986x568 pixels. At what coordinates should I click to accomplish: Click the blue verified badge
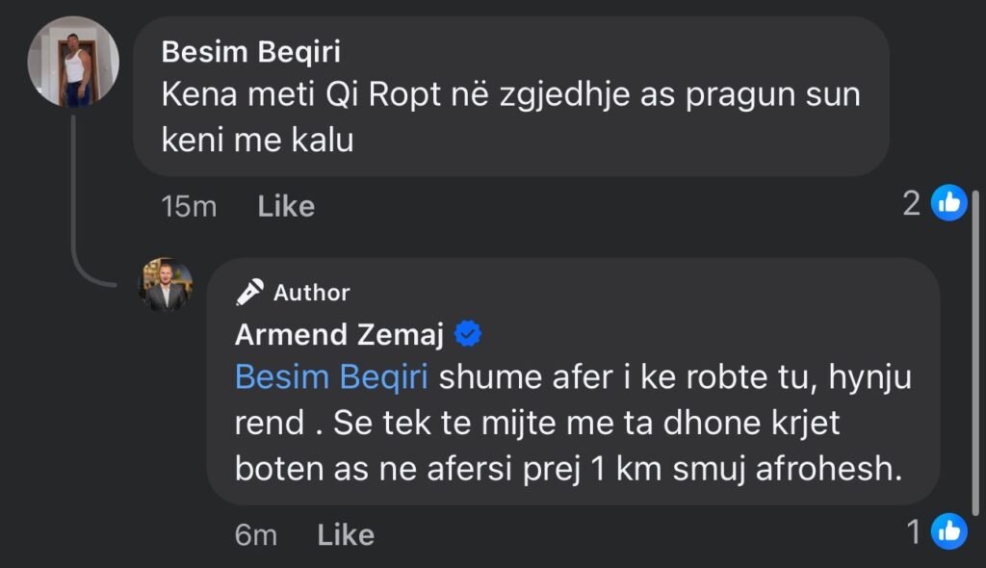tap(467, 334)
